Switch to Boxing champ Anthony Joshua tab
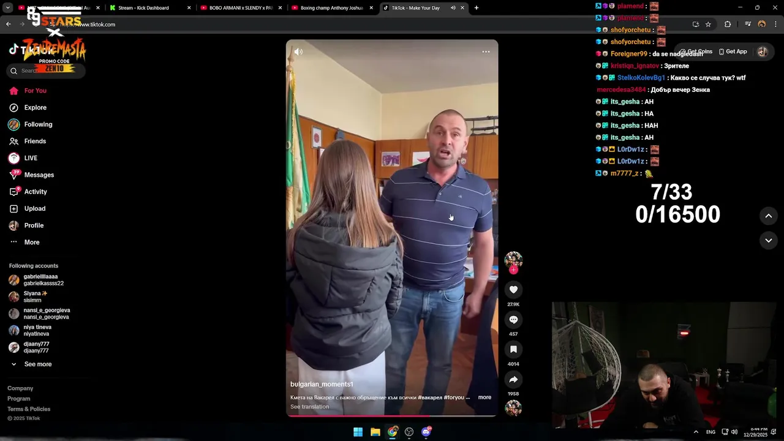Image resolution: width=784 pixels, height=441 pixels. 332,8
